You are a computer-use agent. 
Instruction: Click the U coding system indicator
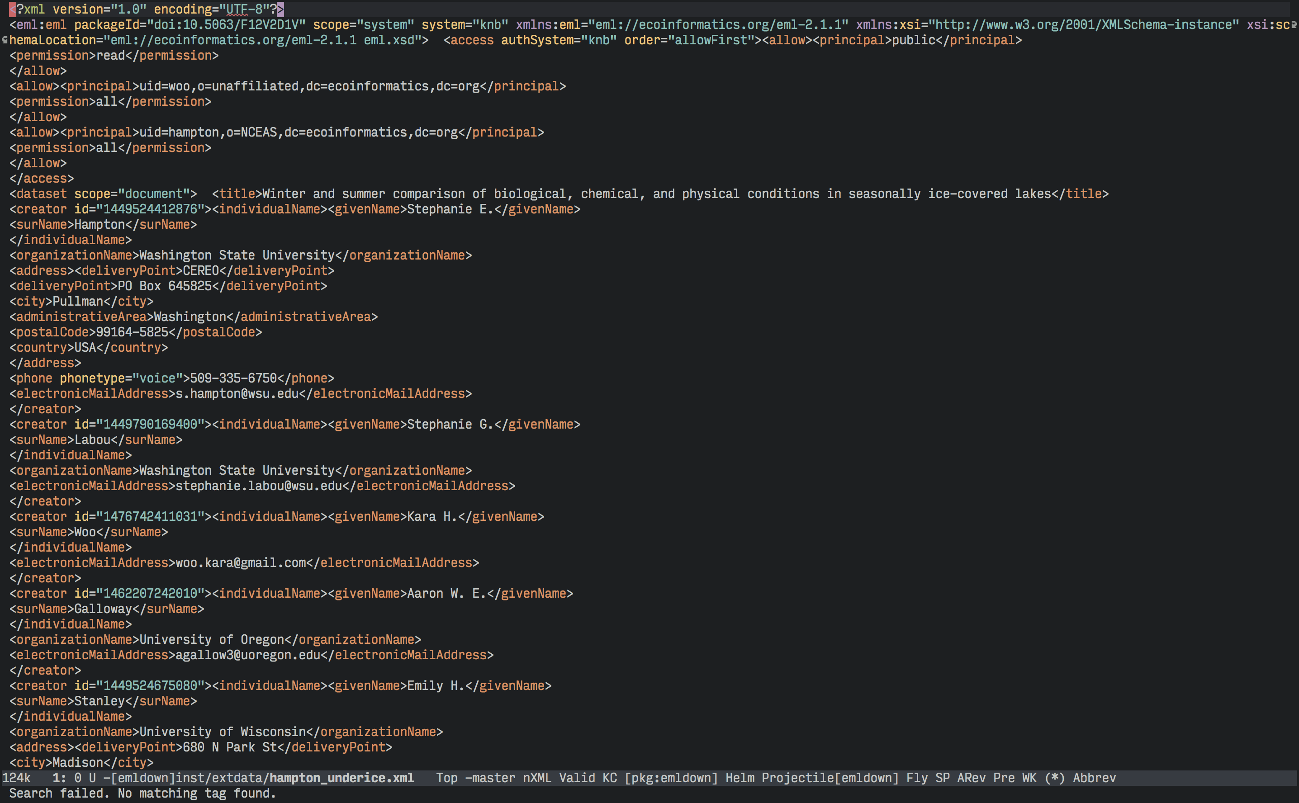click(92, 778)
